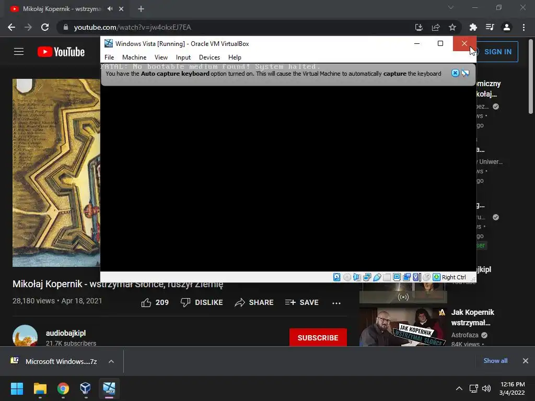Open Chrome media controls icon
Image resolution: width=535 pixels, height=401 pixels.
tap(490, 27)
